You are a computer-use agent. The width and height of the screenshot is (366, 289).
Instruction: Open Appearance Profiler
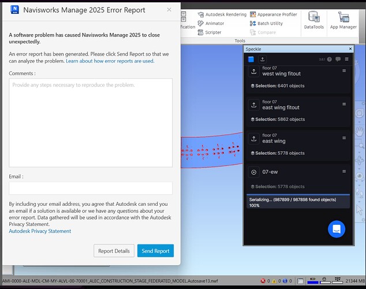click(273, 14)
